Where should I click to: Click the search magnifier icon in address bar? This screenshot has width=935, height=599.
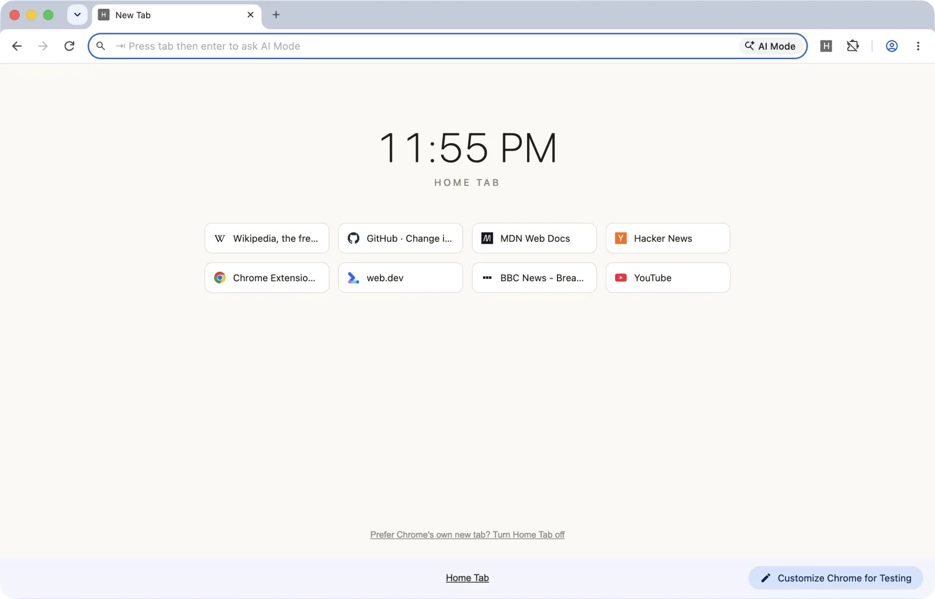(x=101, y=46)
